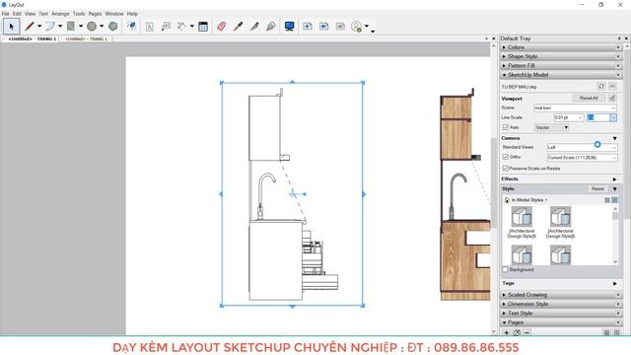Pick the Linear Dimension tool
The width and height of the screenshot is (631, 355).
(181, 27)
